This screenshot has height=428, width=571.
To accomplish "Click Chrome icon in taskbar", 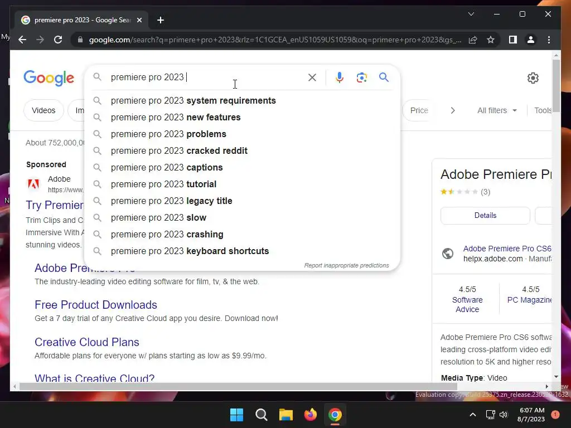I will tap(335, 415).
